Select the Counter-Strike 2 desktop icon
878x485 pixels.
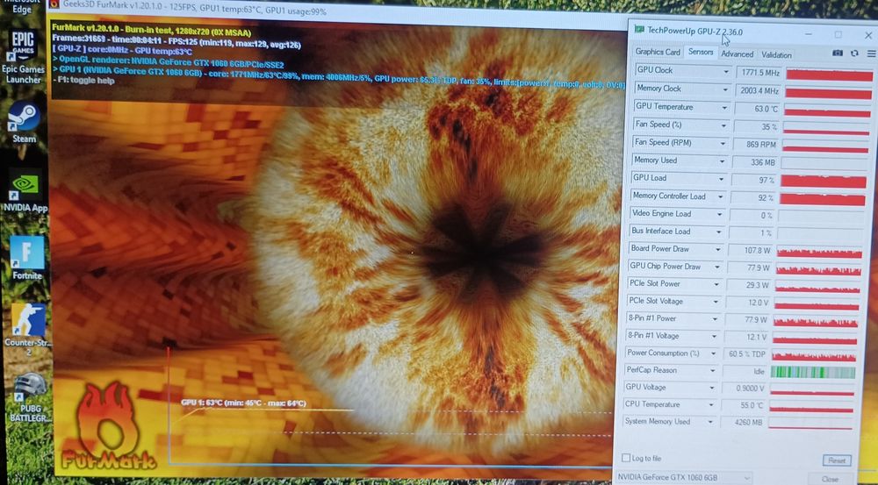tap(28, 330)
